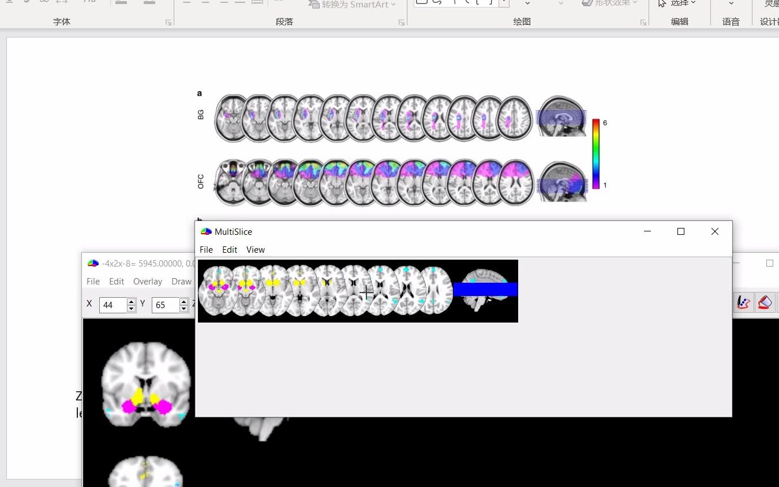Open the pen drawing tool in MRIcron toolbar
Viewport: 779px width, 487px height.
(743, 302)
